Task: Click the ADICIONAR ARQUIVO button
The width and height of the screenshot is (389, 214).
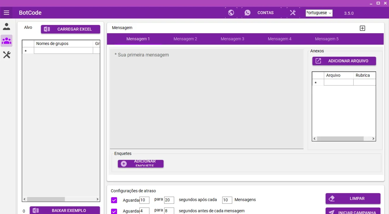Action: (x=344, y=61)
